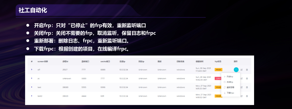The image size is (292, 109).
Task: Click the windows cell in zc row
Action: [x=181, y=78]
